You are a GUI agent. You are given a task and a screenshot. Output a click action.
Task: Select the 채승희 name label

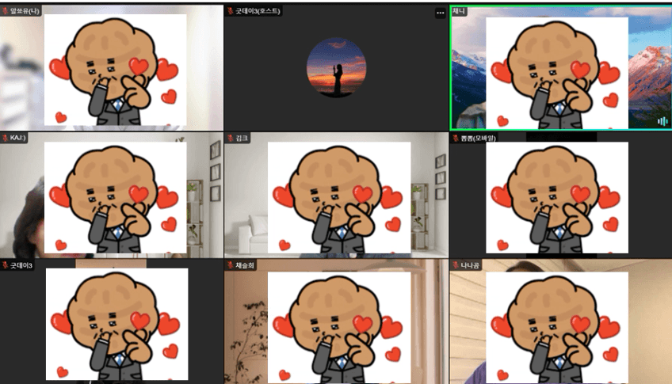tap(245, 265)
